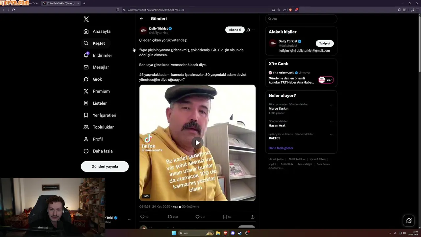Open File Explorer from the taskbar
The width and height of the screenshot is (421, 237).
click(x=218, y=233)
